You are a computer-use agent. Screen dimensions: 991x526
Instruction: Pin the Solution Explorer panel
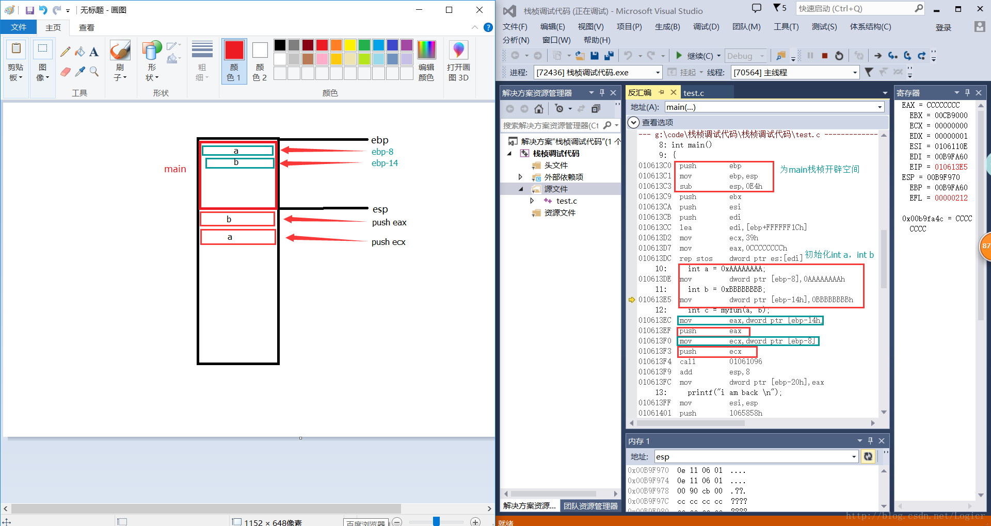coord(602,93)
